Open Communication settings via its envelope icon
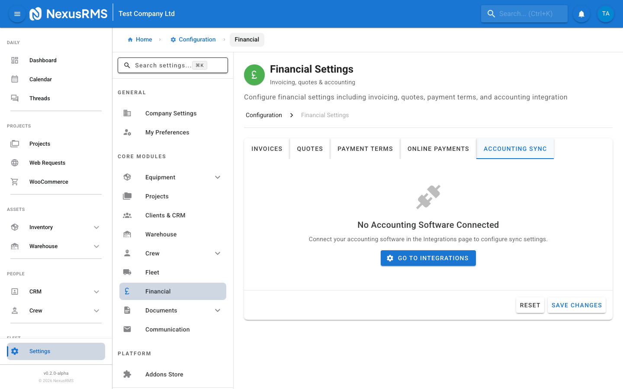The height and width of the screenshot is (389, 623). (x=127, y=329)
